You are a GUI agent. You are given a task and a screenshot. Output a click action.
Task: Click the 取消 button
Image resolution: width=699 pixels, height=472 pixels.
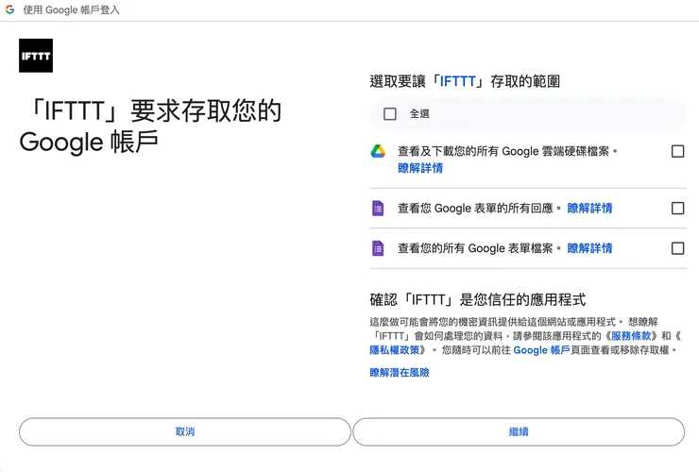coord(185,431)
